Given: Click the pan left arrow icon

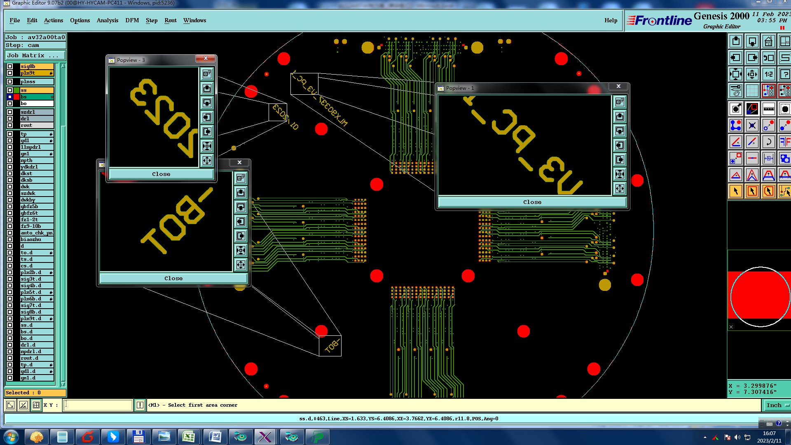Looking at the screenshot, I should pyautogui.click(x=736, y=58).
